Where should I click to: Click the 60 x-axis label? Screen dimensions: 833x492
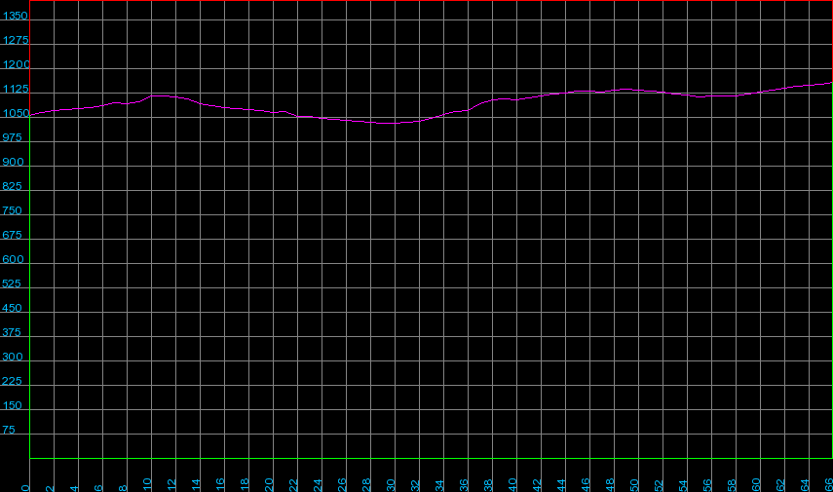coord(756,485)
